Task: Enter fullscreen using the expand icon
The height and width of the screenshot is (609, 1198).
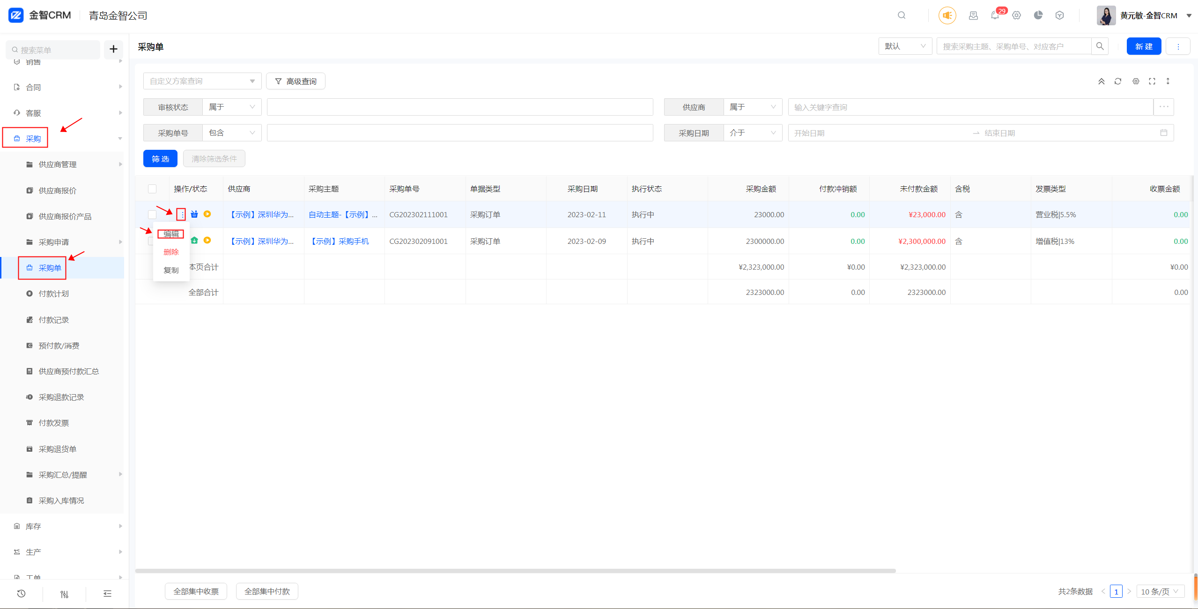Action: click(x=1152, y=81)
